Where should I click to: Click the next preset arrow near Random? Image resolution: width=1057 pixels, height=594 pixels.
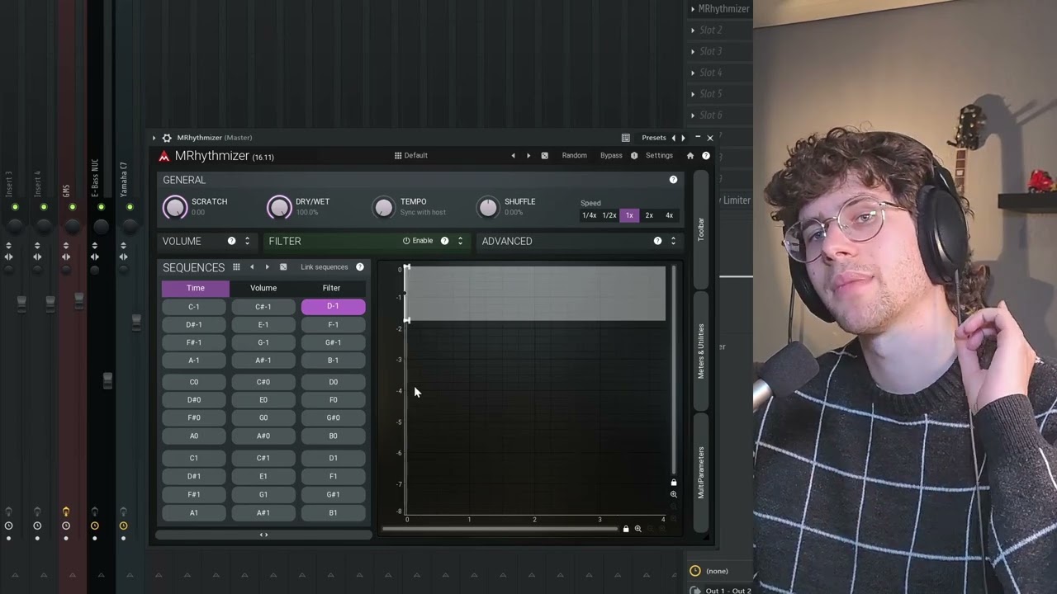coord(528,155)
